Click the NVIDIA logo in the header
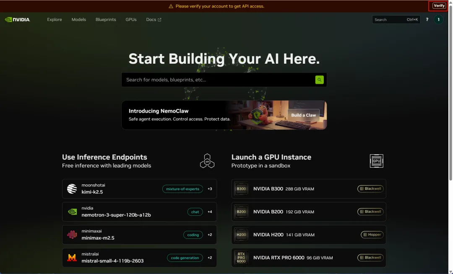Screen dimensions: 453x274 [17, 20]
